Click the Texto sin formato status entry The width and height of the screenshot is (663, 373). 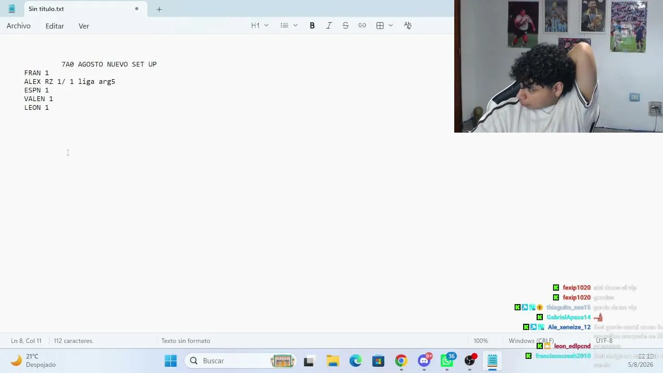(x=185, y=341)
